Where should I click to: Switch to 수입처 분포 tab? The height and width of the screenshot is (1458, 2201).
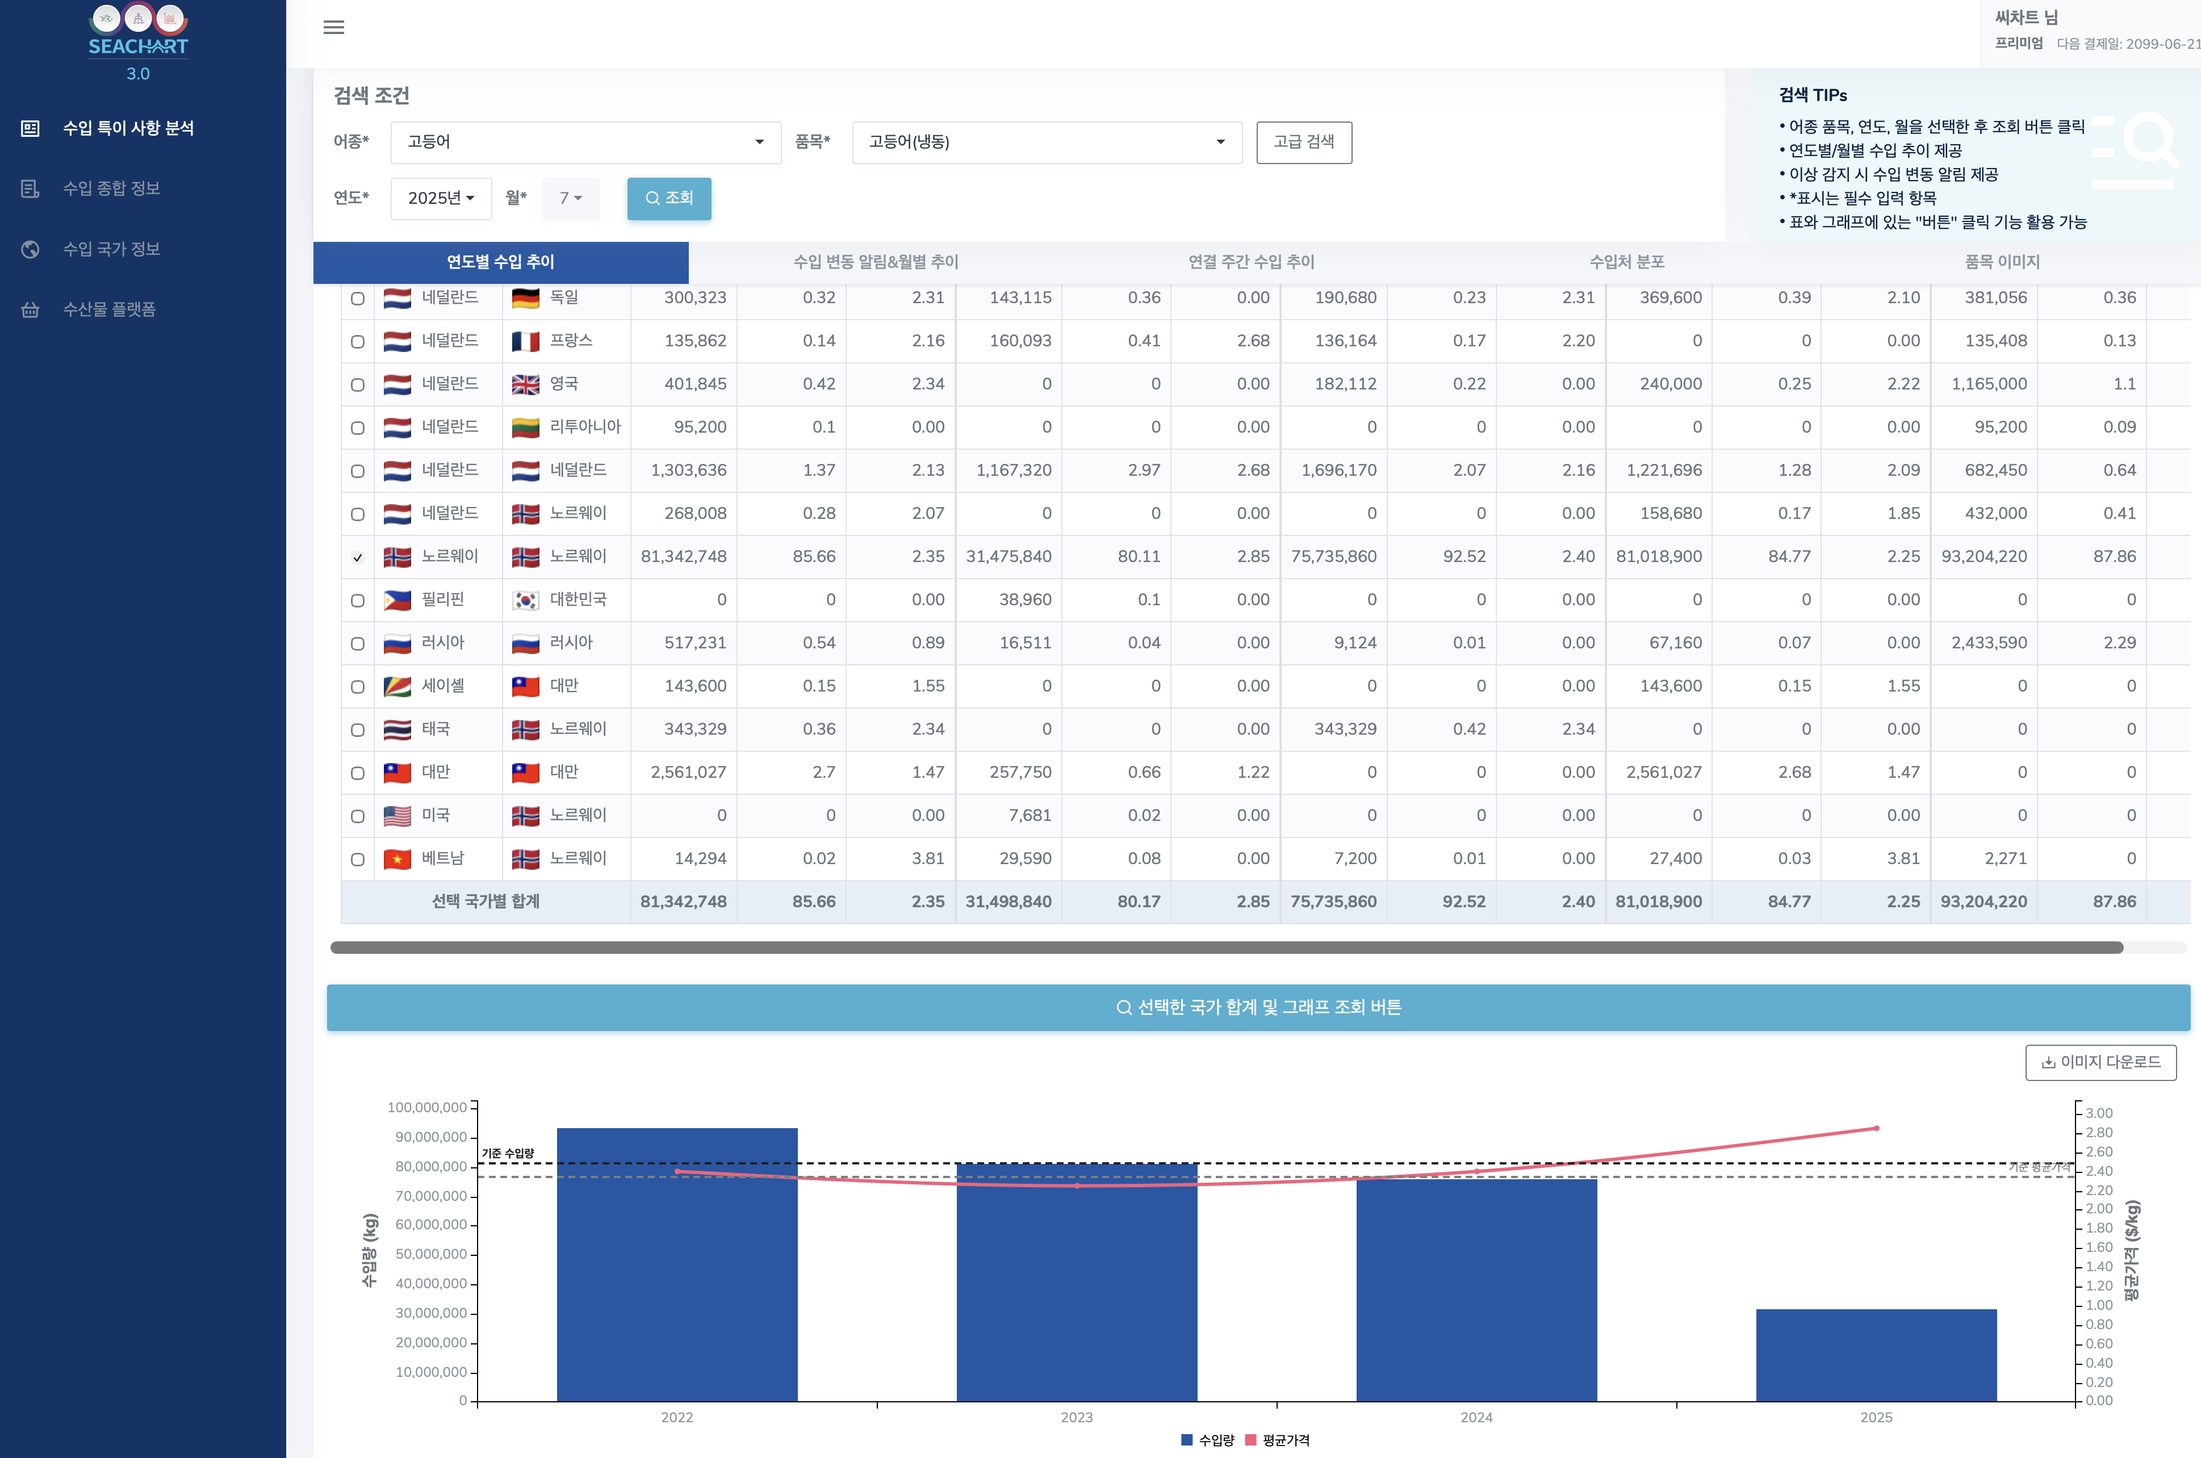point(1626,262)
